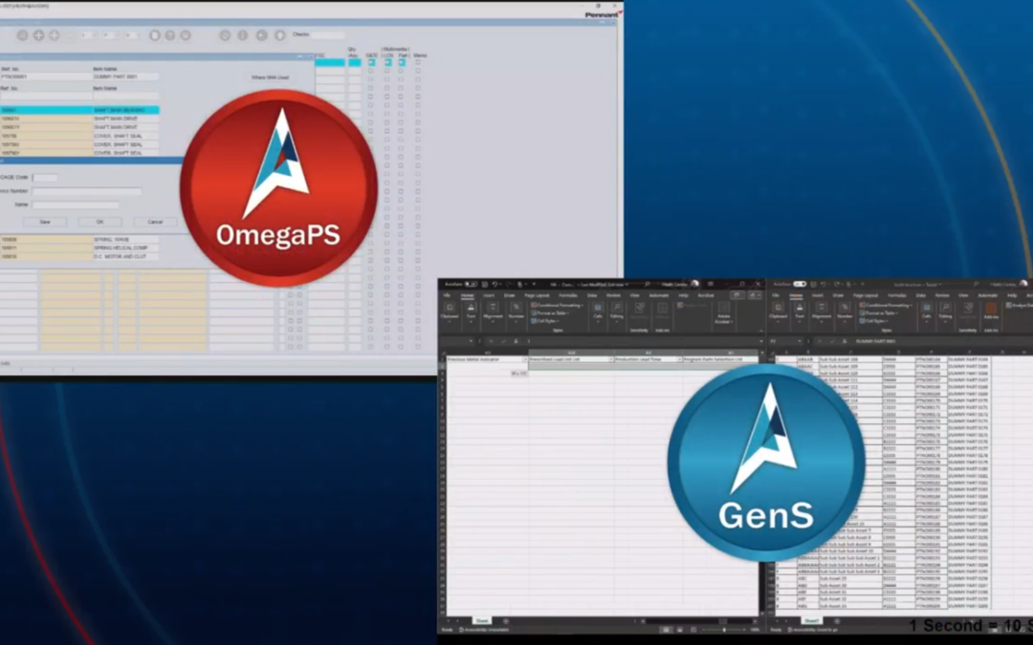Open Cells group in left Excel window
The image size is (1033, 645).
pyautogui.click(x=598, y=311)
